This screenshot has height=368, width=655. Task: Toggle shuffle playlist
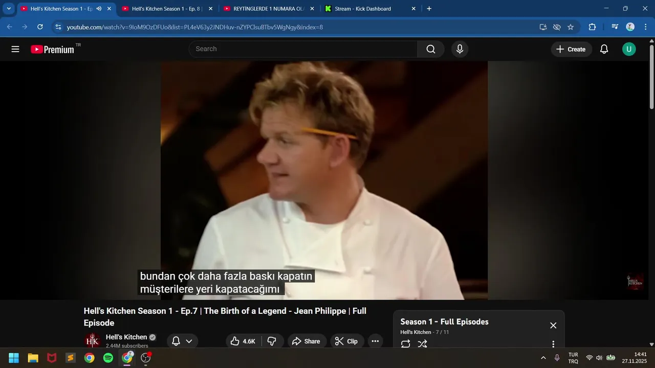[x=422, y=344]
